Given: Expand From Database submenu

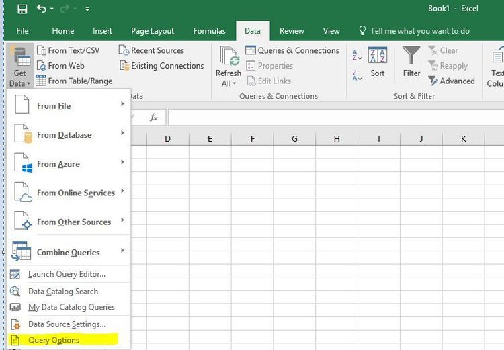Looking at the screenshot, I should point(69,134).
